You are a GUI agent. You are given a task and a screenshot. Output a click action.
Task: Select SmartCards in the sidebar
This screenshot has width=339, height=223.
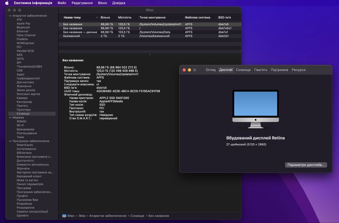(25, 145)
